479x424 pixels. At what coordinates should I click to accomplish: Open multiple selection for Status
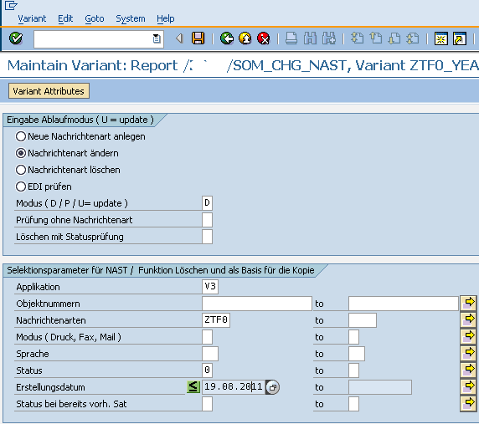tap(469, 370)
